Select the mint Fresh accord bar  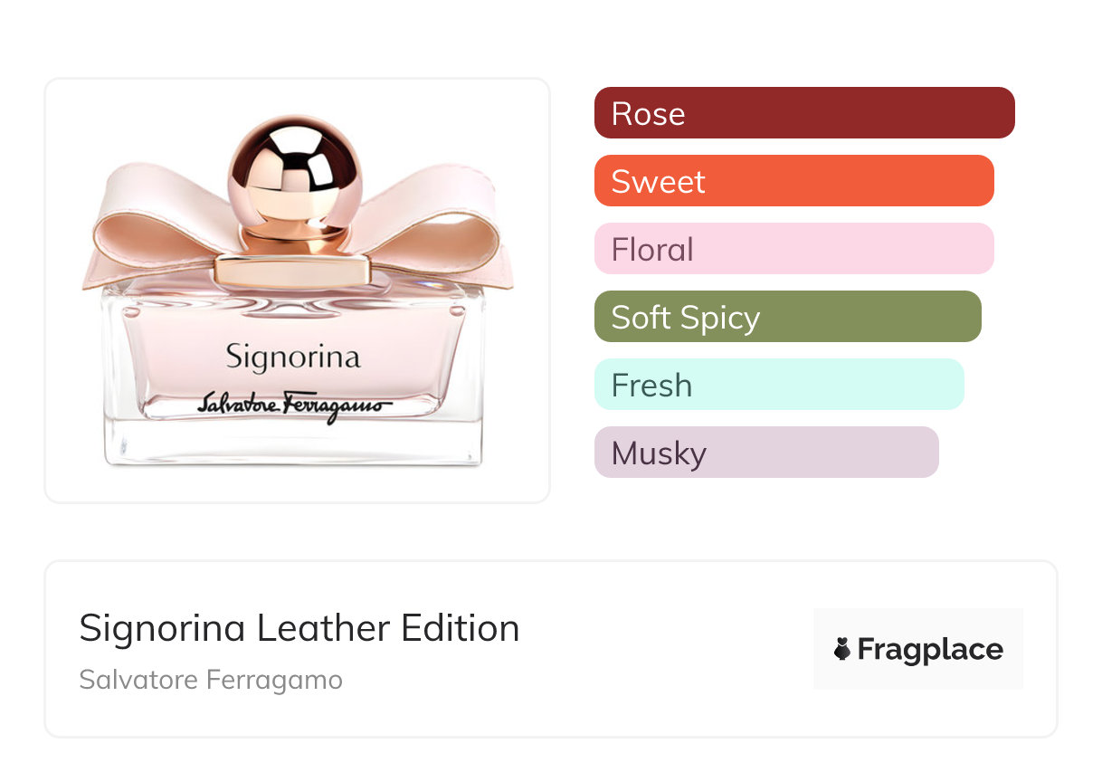(x=779, y=385)
